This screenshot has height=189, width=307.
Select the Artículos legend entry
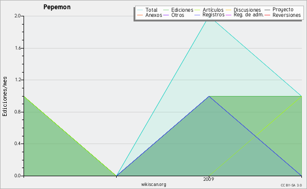pyautogui.click(x=213, y=10)
